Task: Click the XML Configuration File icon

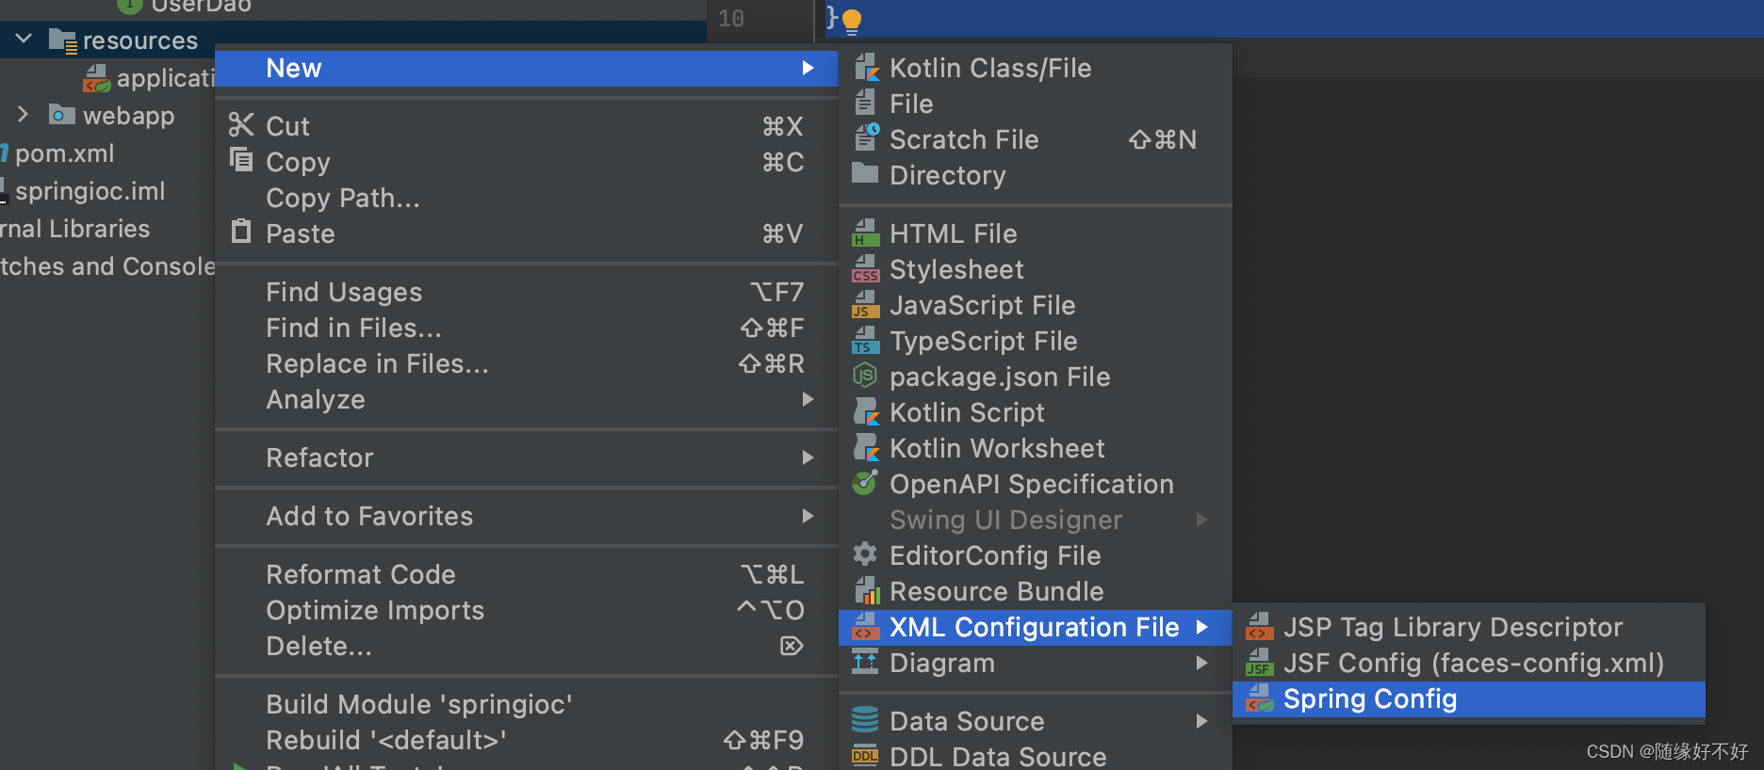Action: pos(865,626)
